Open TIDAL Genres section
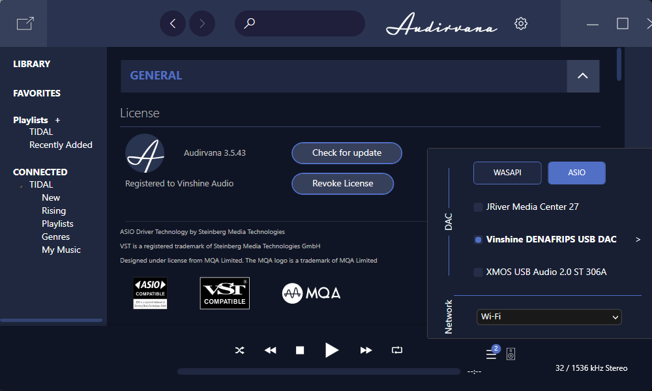 click(x=55, y=237)
